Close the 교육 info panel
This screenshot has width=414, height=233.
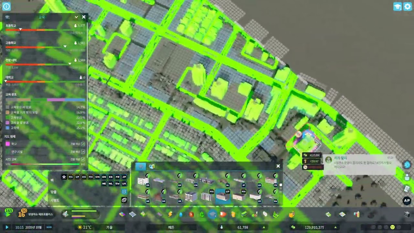[x=84, y=17]
